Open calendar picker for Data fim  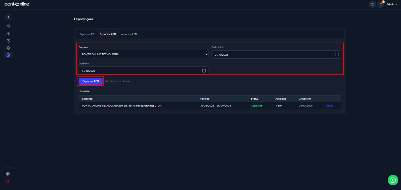click(x=204, y=71)
